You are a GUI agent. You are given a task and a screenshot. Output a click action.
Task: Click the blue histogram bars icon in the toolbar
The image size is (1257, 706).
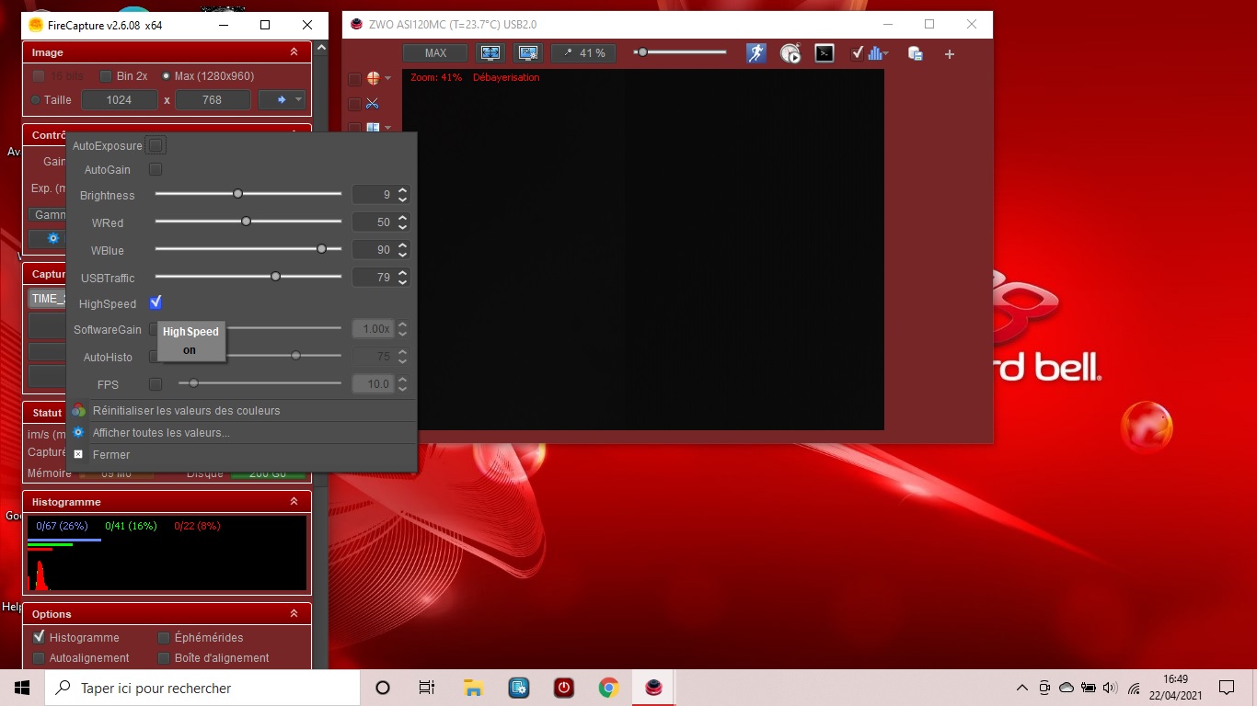(x=875, y=53)
